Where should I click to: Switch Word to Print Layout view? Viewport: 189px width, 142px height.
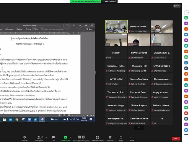coord(64,115)
